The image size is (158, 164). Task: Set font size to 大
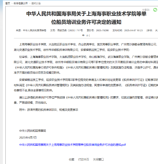pos(156,31)
